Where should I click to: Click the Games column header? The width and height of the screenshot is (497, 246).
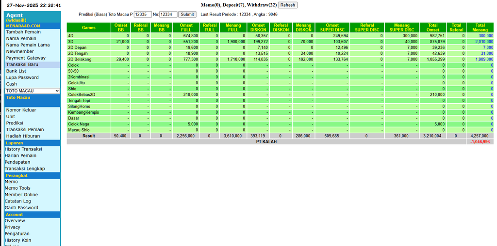coord(88,28)
